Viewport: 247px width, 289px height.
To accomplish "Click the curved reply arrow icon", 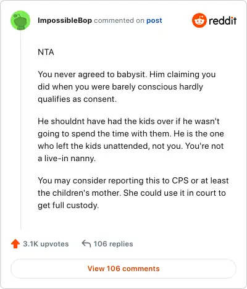I will [x=86, y=243].
